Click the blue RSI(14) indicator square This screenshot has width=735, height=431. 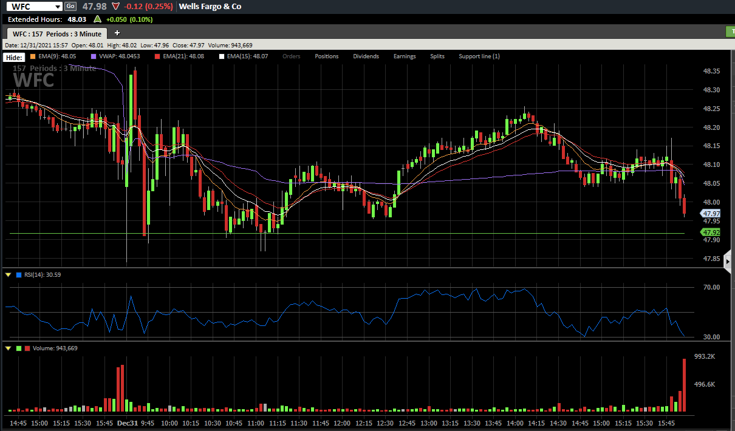tap(19, 275)
